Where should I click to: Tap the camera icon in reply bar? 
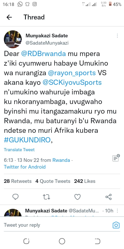[x=116, y=225]
